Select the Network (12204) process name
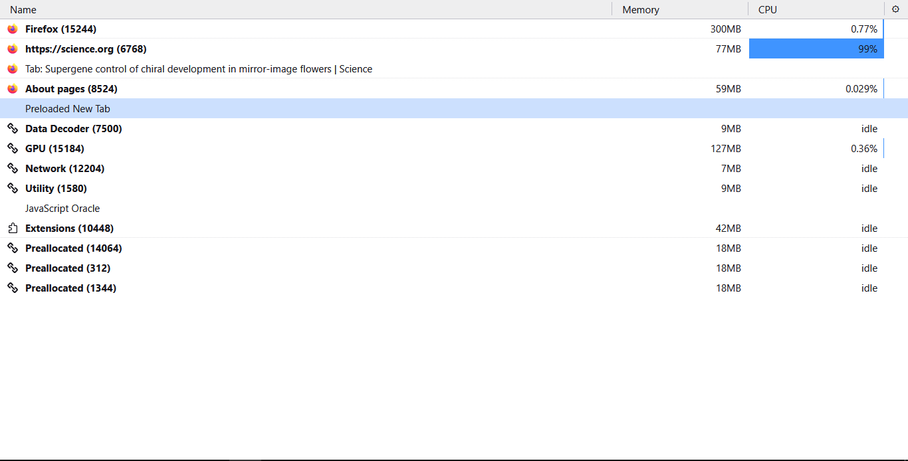Image resolution: width=908 pixels, height=461 pixels. tap(64, 169)
